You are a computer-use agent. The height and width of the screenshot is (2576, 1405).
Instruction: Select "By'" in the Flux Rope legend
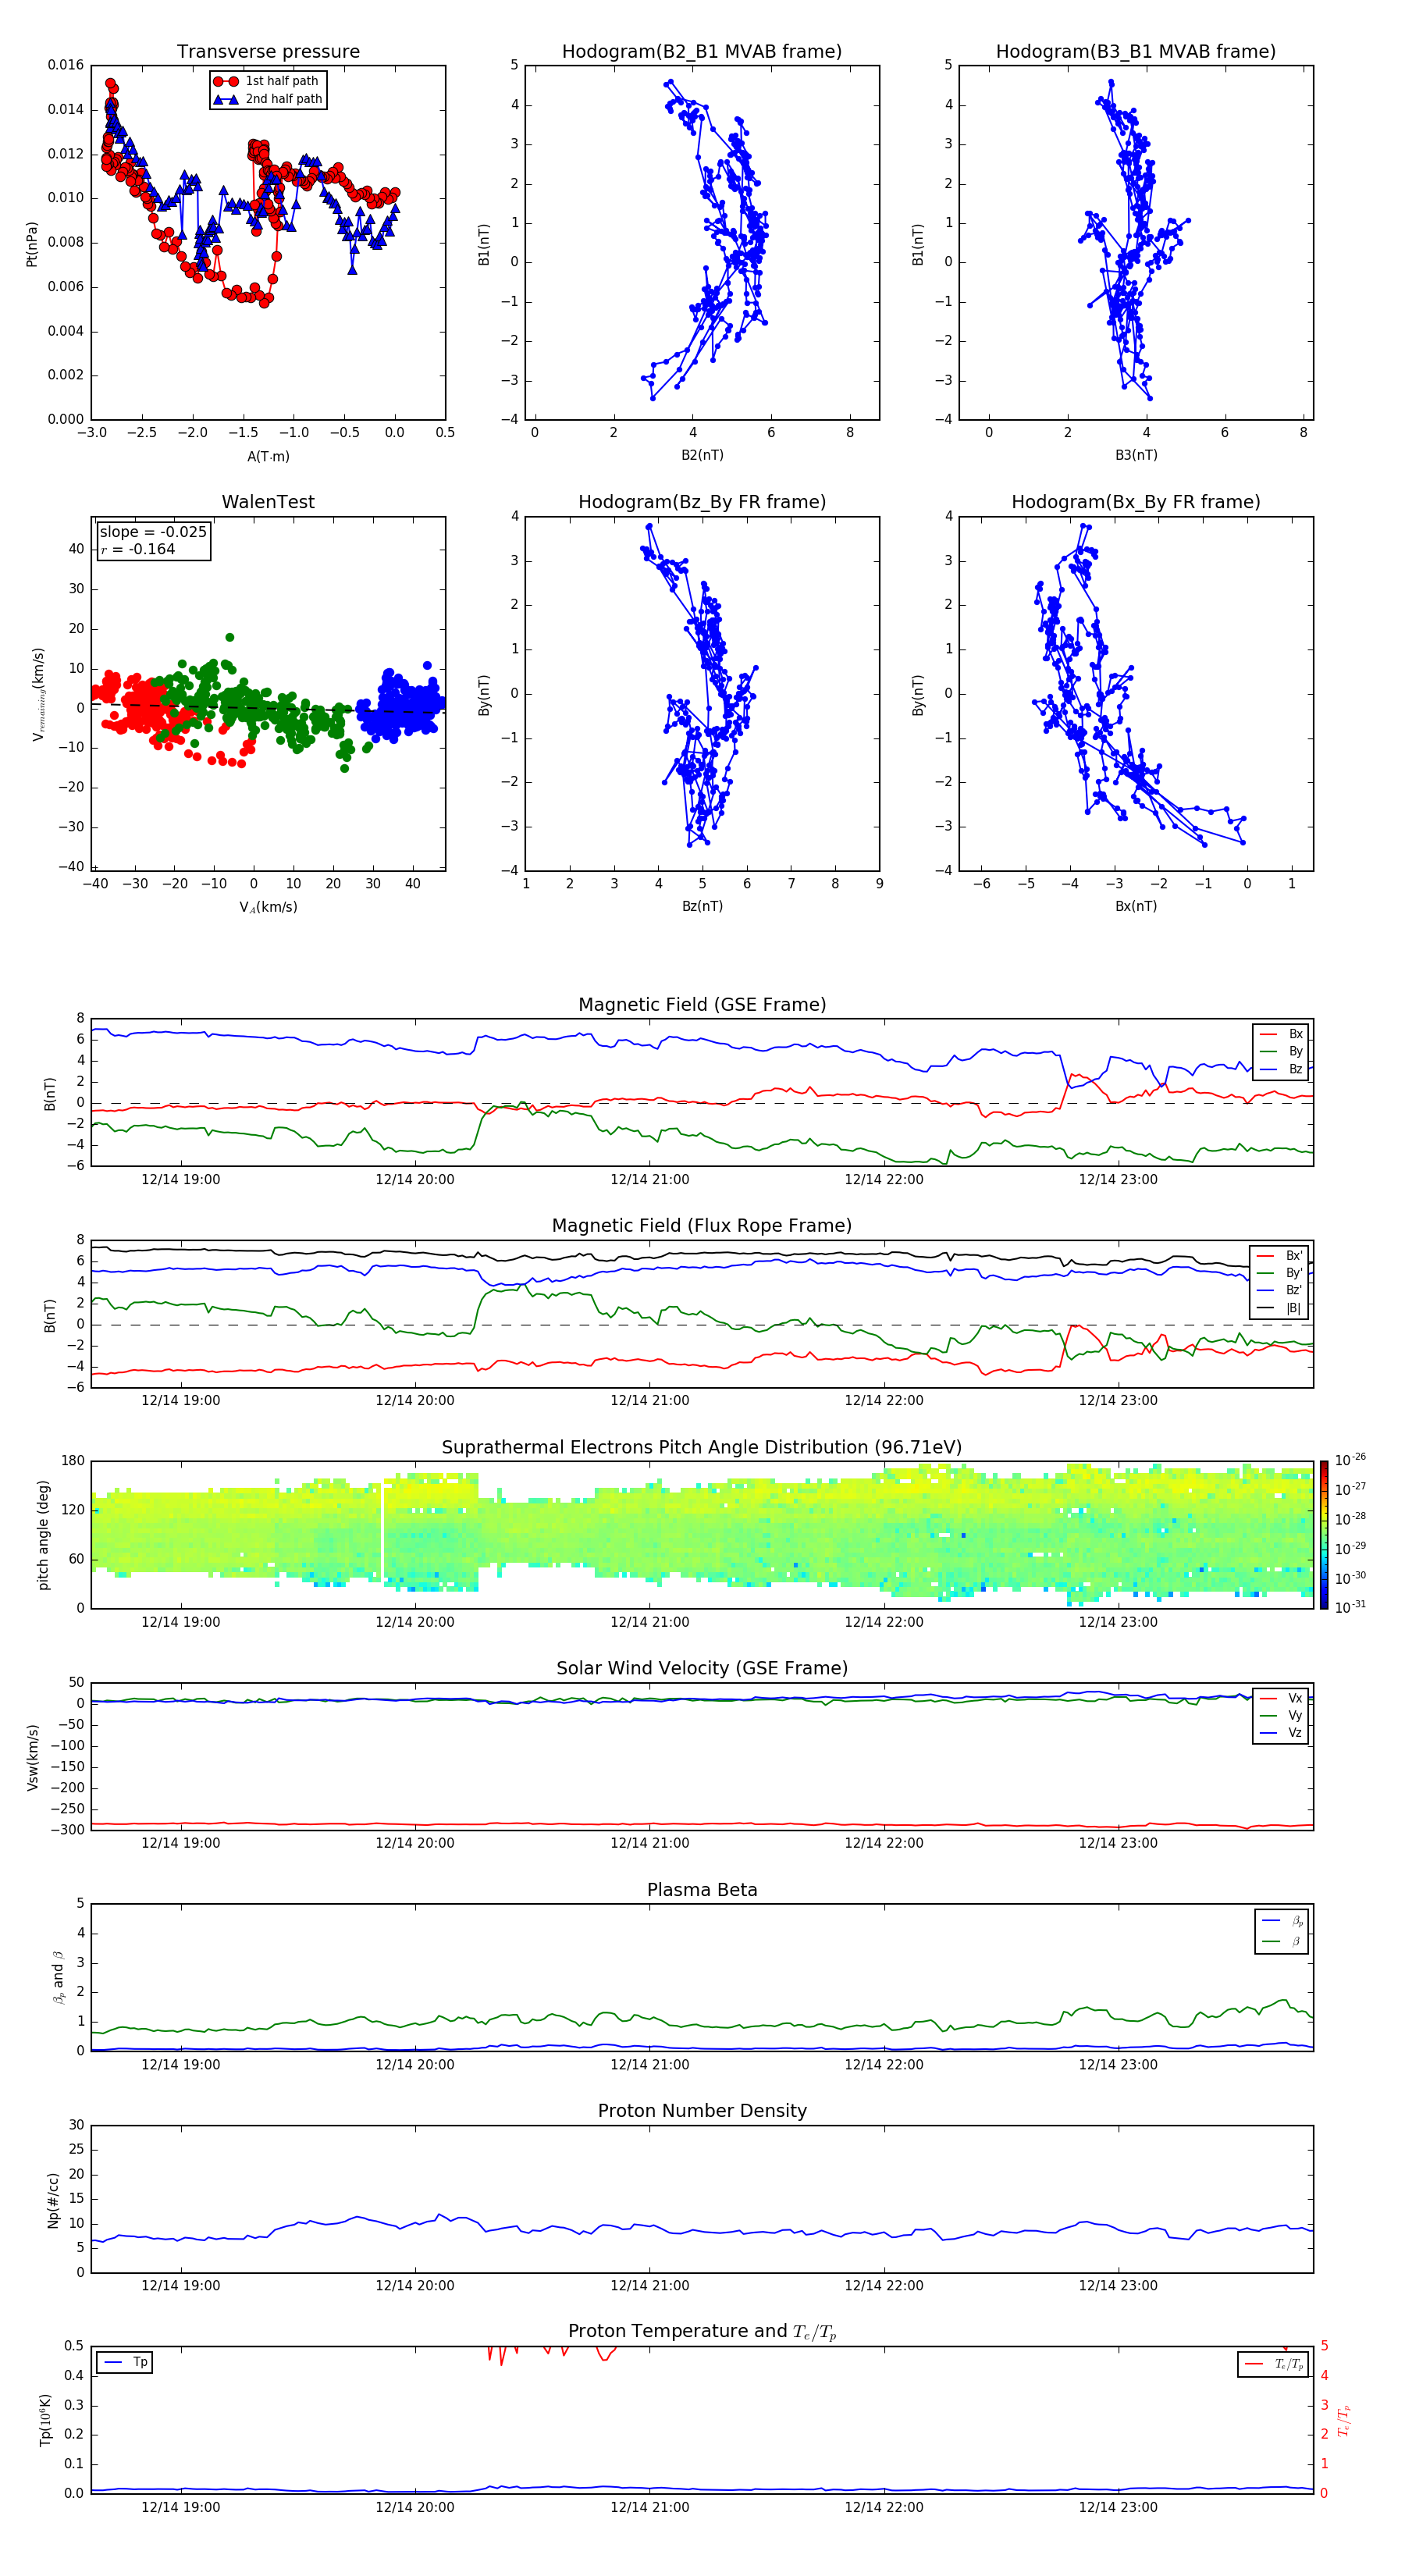click(x=1280, y=1273)
